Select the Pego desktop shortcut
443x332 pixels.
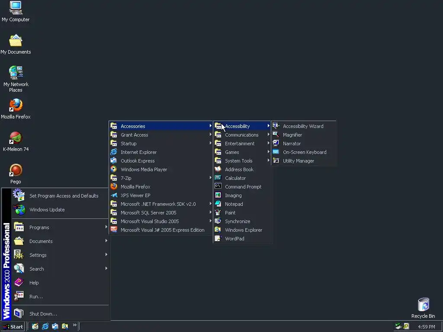[16, 174]
